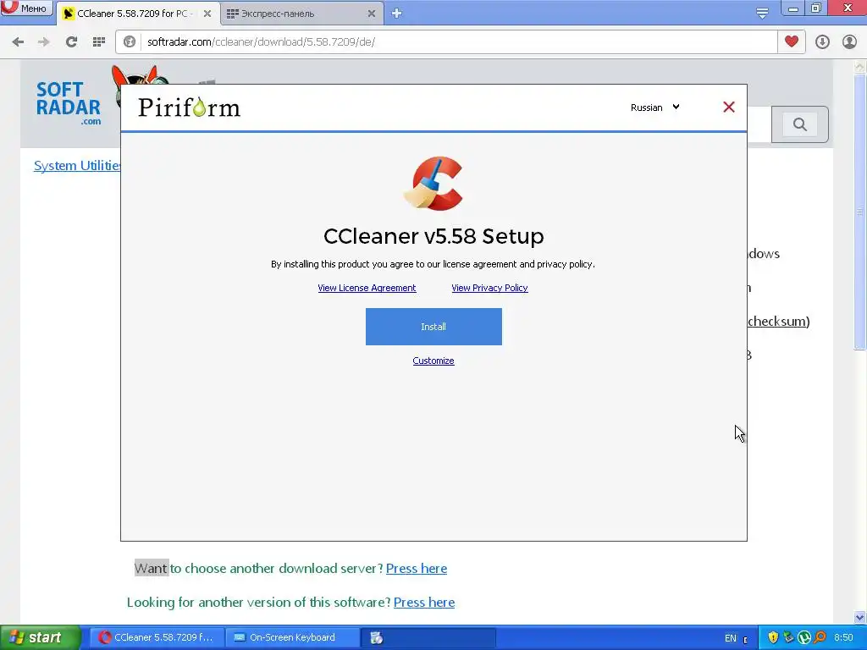The image size is (867, 650).
Task: Click the SoftRadar site logo
Action: coord(68,102)
